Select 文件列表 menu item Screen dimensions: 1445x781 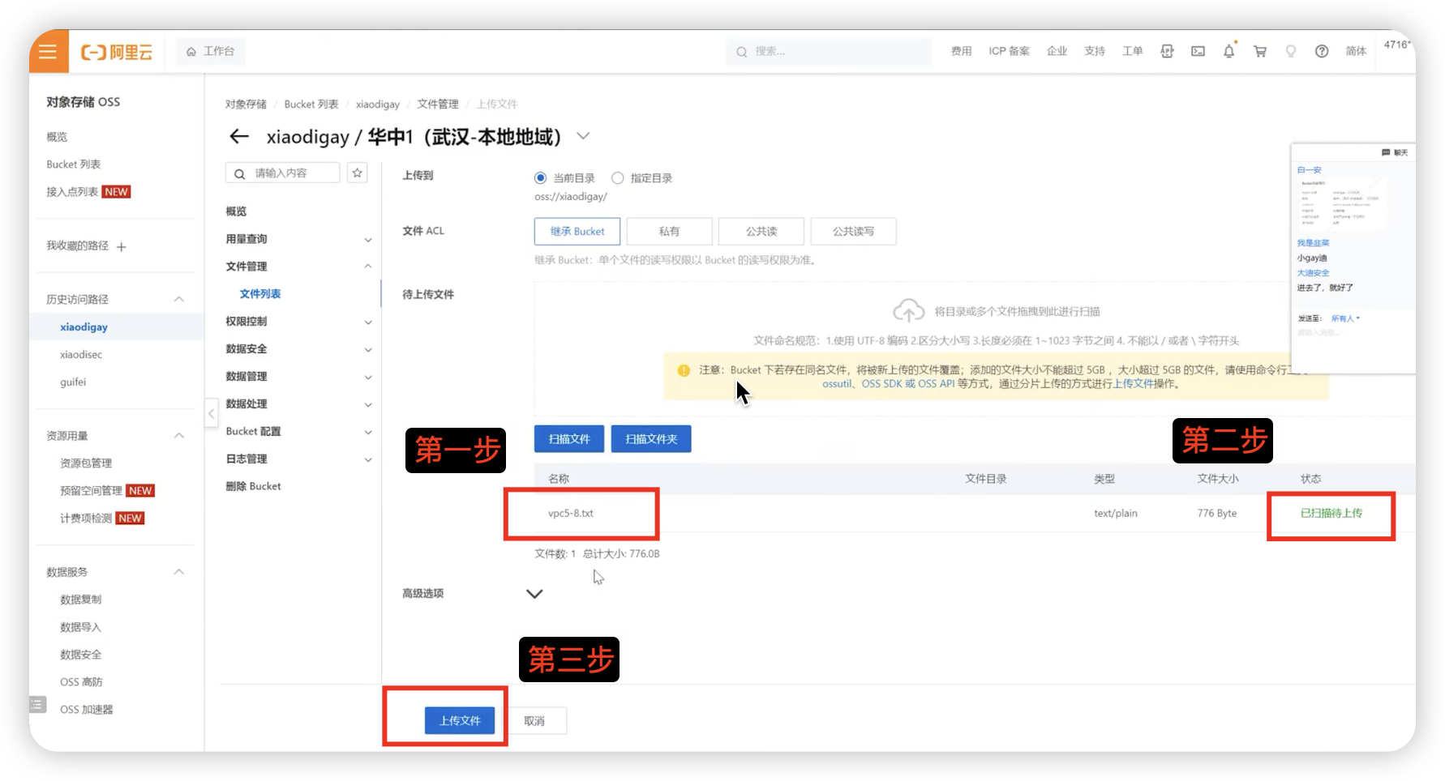pos(260,294)
